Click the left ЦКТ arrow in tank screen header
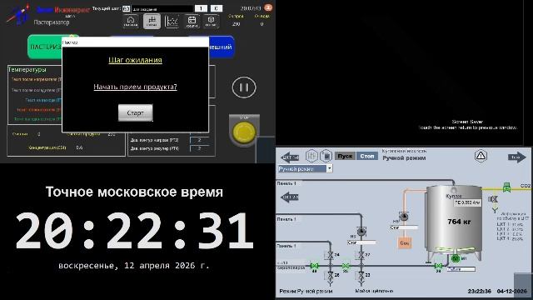The width and height of the screenshot is (533, 300). pos(290,157)
